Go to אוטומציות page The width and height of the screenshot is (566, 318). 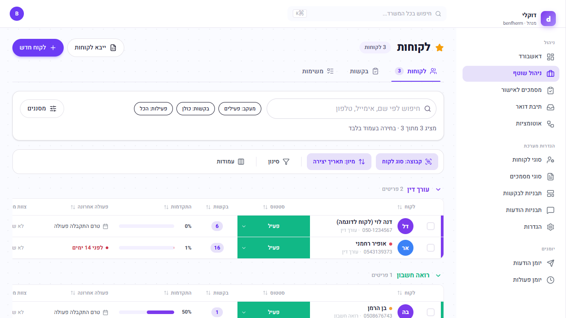pos(511,124)
